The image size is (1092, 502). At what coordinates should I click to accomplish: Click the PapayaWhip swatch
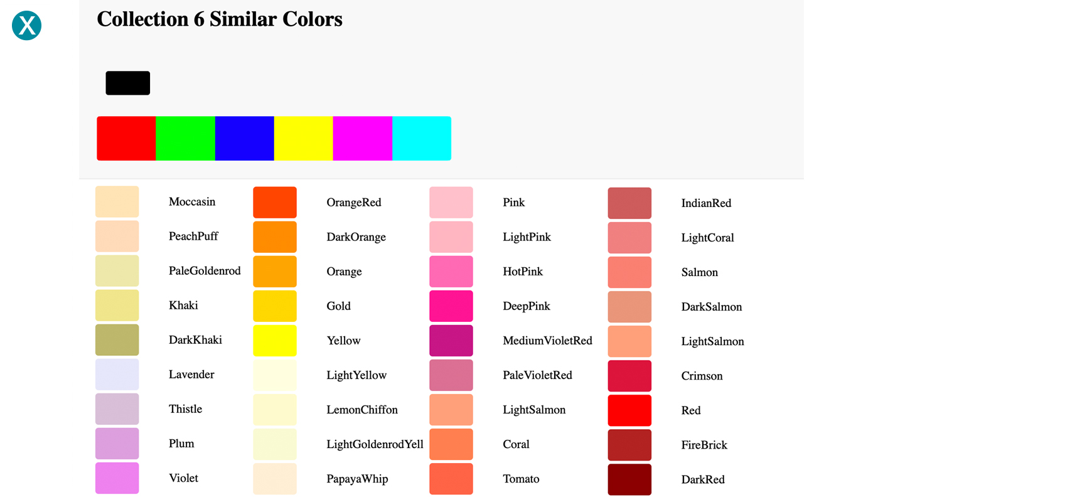[275, 478]
